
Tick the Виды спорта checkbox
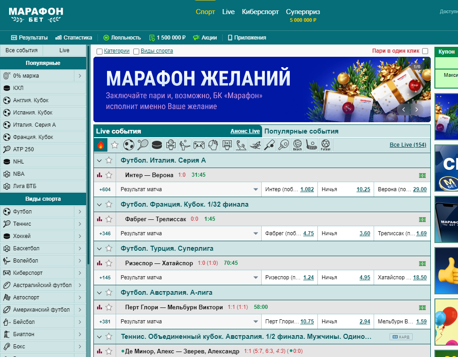(136, 51)
